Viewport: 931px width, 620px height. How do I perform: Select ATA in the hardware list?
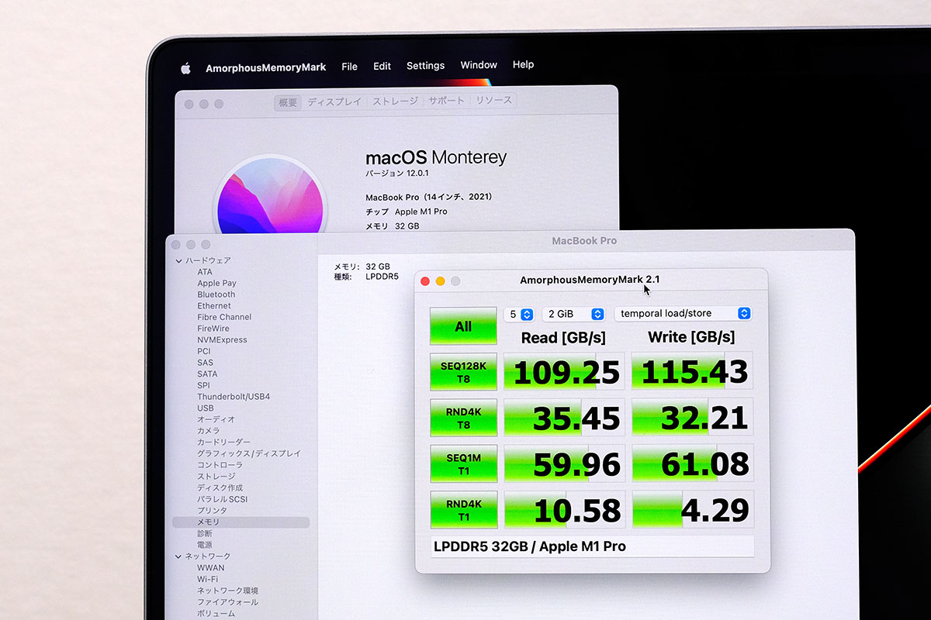(205, 272)
